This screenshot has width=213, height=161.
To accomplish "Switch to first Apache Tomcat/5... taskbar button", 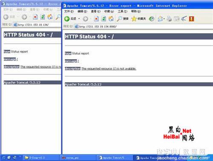I will pyautogui.click(x=115, y=158).
